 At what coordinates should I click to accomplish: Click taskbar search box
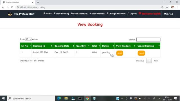31,98
